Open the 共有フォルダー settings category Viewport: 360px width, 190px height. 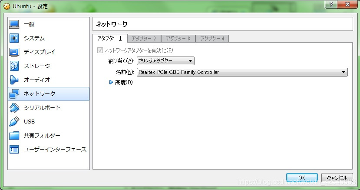(49, 136)
